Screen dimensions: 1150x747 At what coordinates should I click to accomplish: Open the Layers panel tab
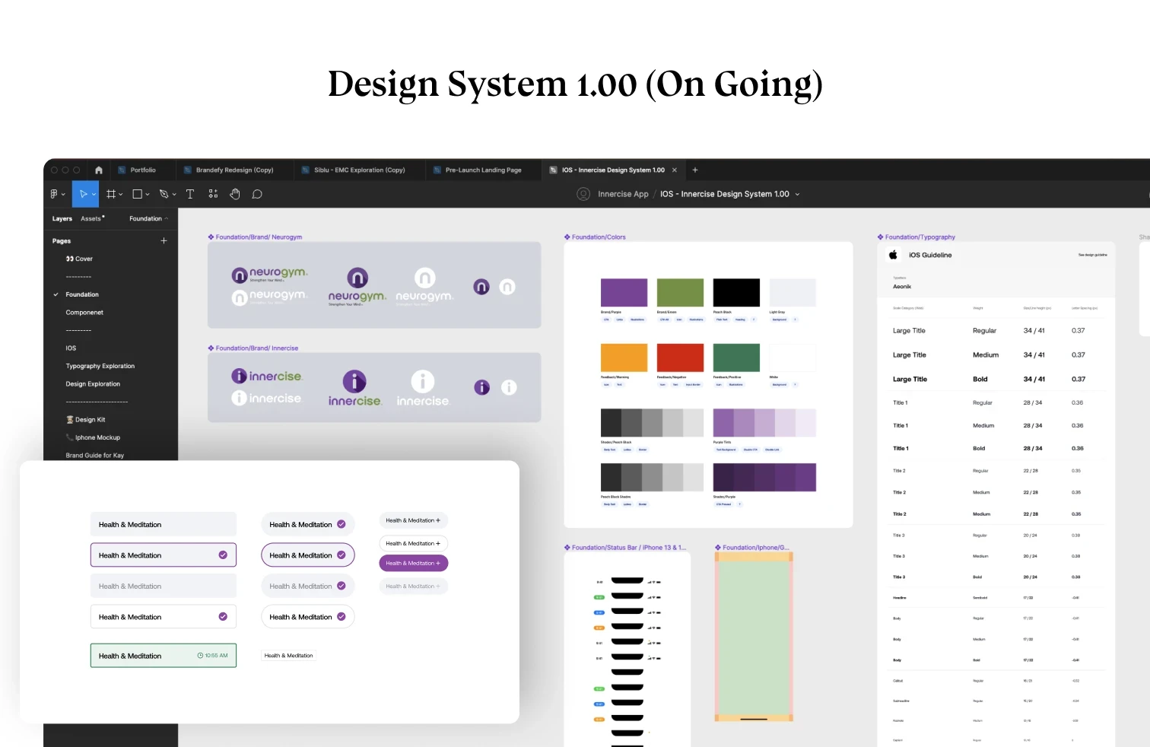[x=62, y=219]
